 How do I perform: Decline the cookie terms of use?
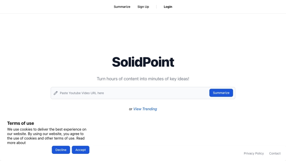61,150
